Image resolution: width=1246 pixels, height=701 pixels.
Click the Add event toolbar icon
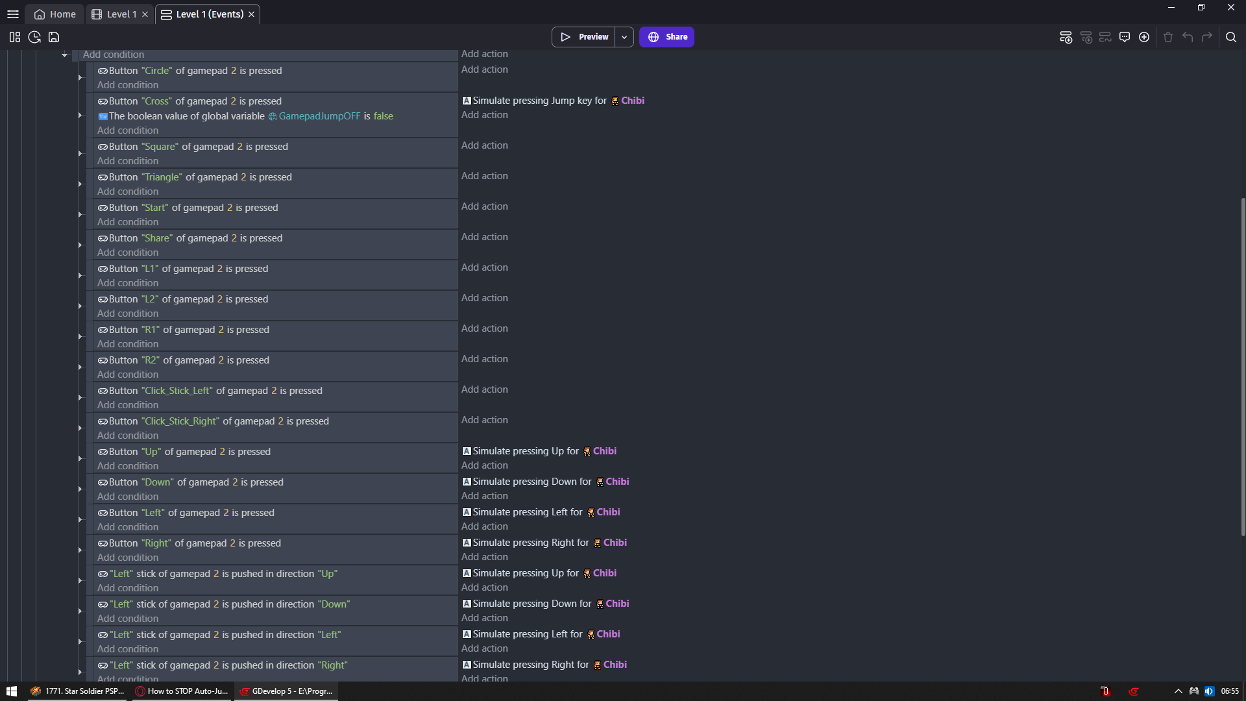coord(1066,37)
